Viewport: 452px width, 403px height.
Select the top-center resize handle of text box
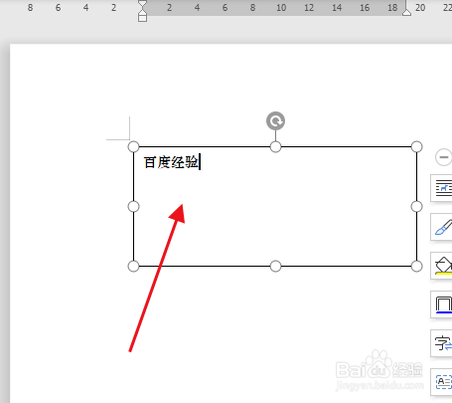[275, 146]
